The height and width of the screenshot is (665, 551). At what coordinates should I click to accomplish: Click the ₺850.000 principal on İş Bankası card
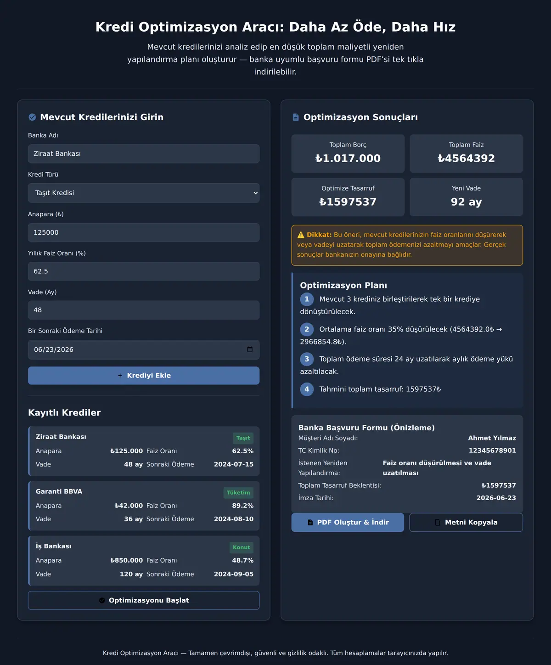[x=127, y=560]
